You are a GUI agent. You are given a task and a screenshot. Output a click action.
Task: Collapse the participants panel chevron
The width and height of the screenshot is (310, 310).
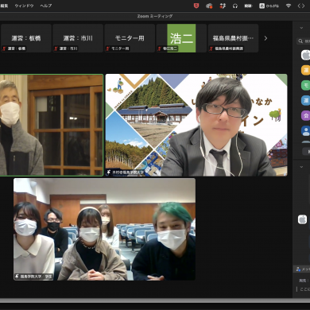301,28
